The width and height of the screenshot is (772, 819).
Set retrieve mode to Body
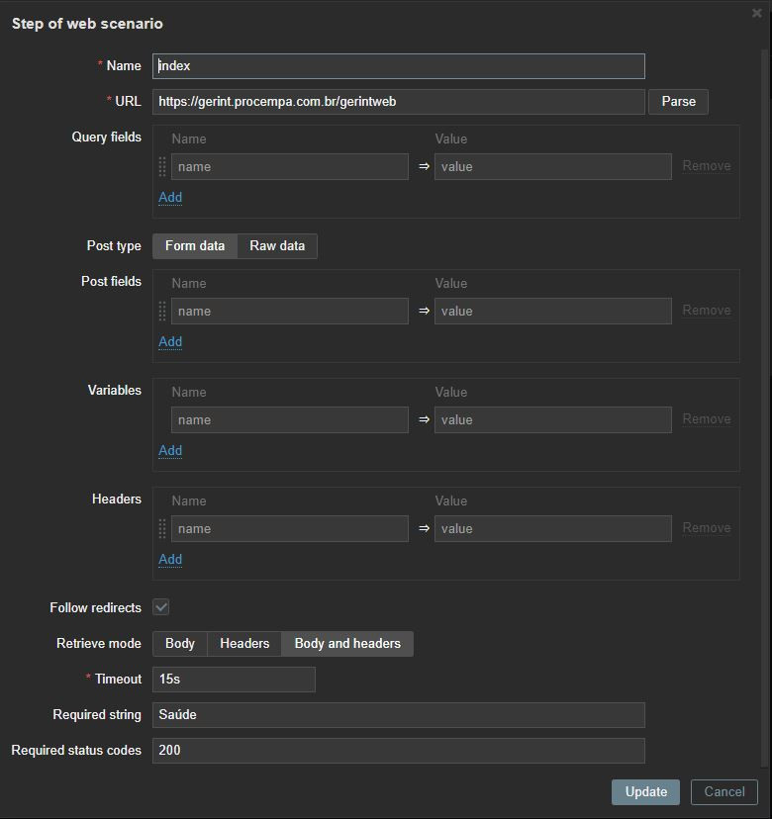pyautogui.click(x=180, y=644)
